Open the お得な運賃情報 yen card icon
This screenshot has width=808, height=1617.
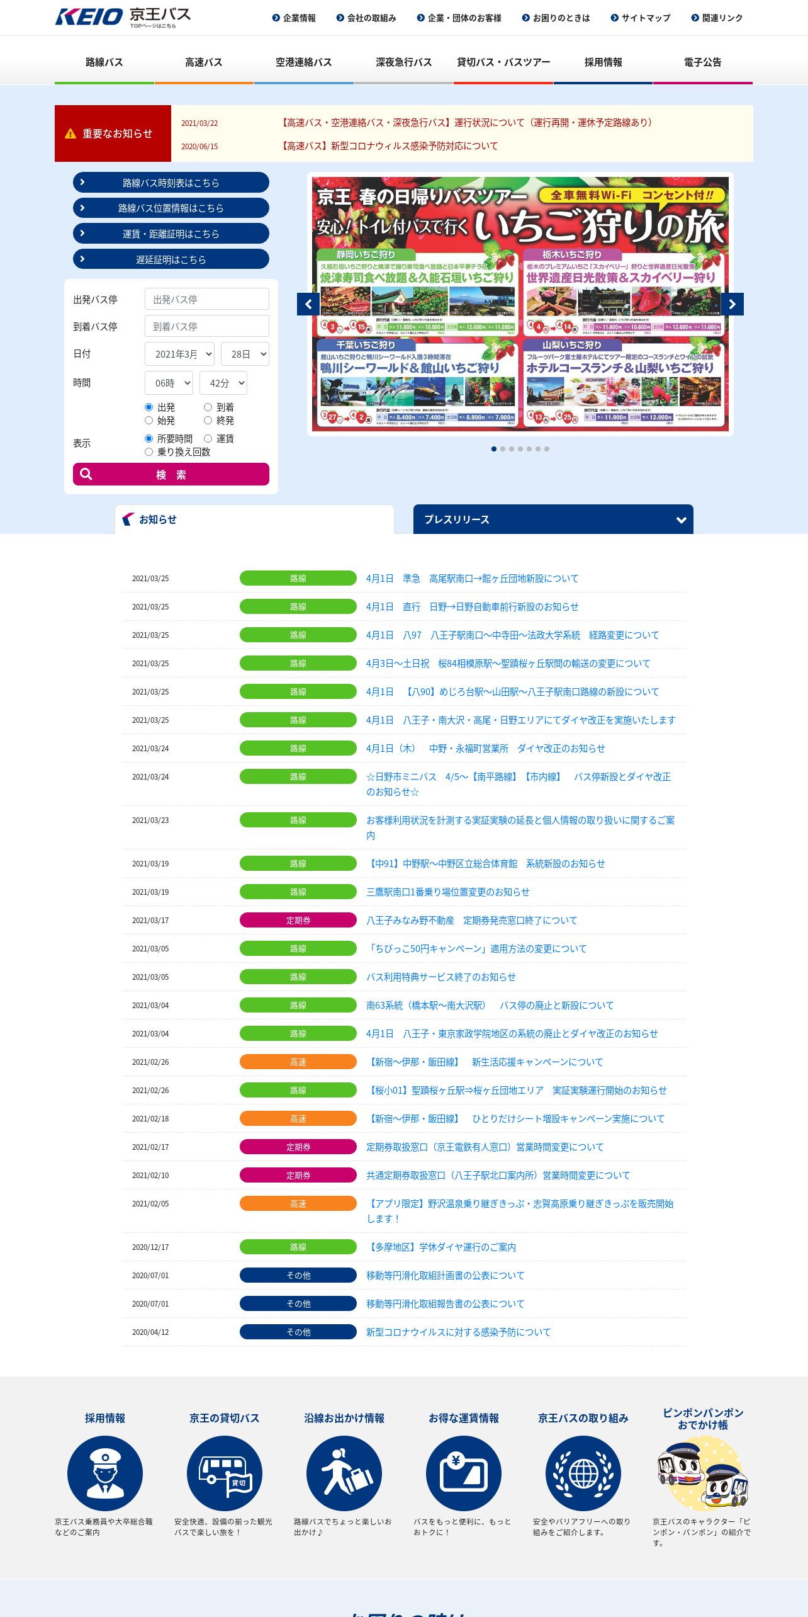(464, 1473)
